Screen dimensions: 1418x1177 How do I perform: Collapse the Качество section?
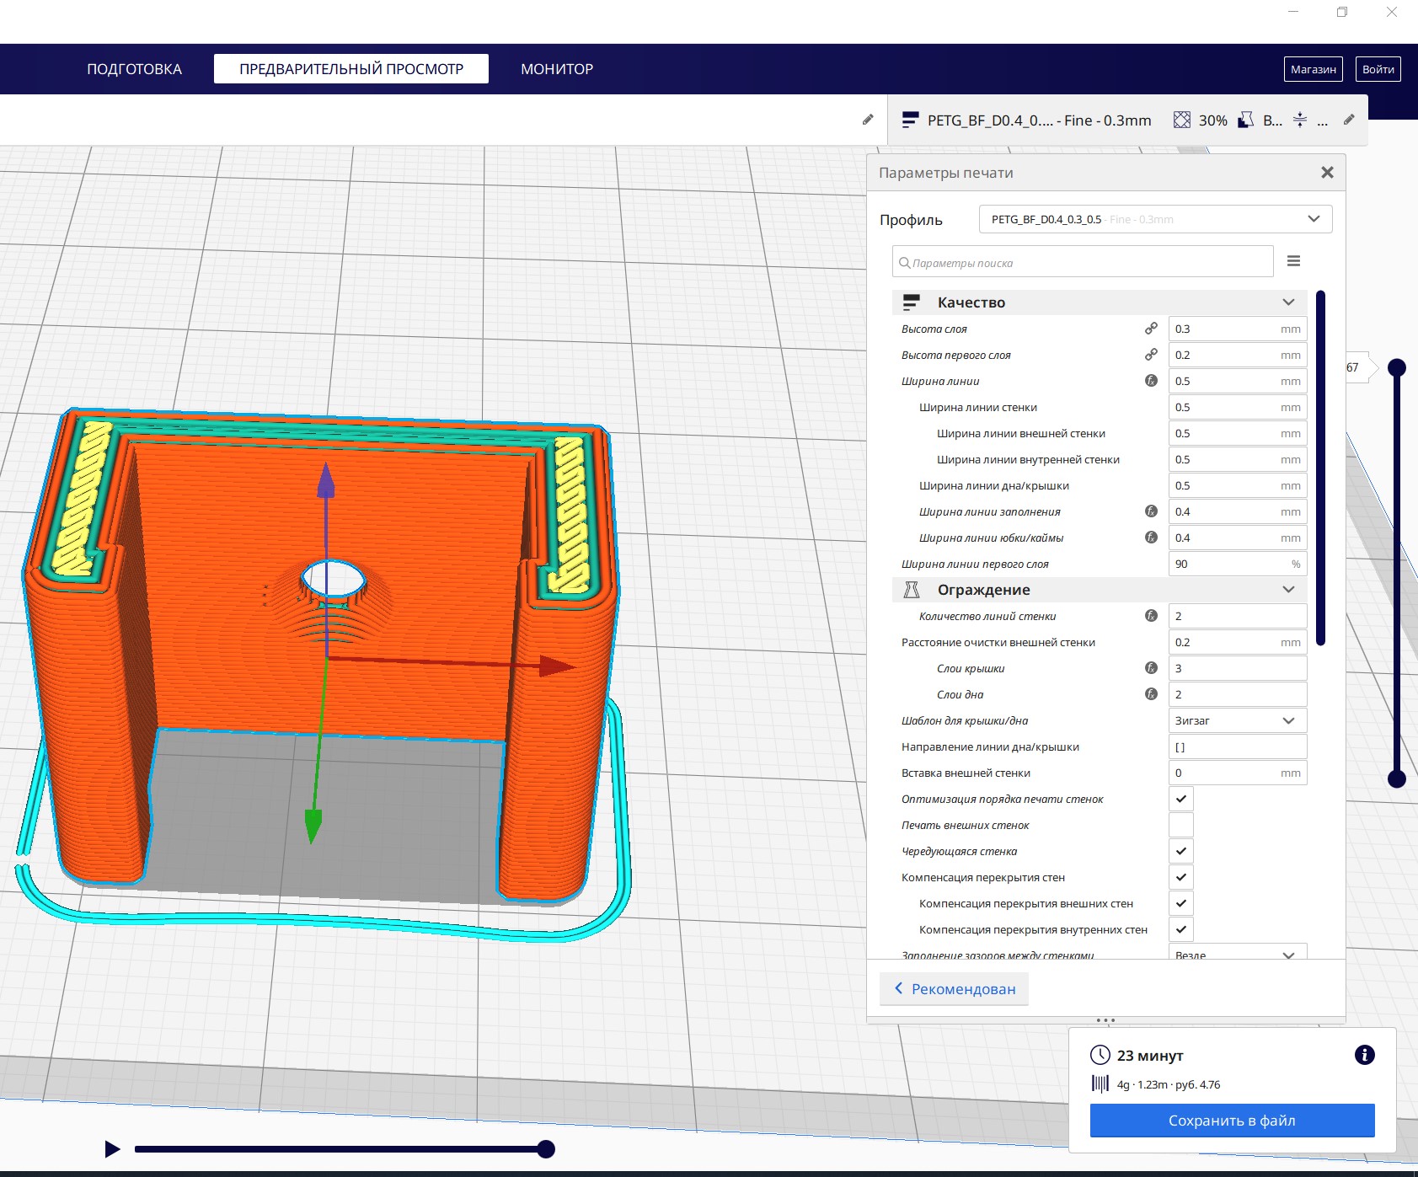[x=1287, y=302]
